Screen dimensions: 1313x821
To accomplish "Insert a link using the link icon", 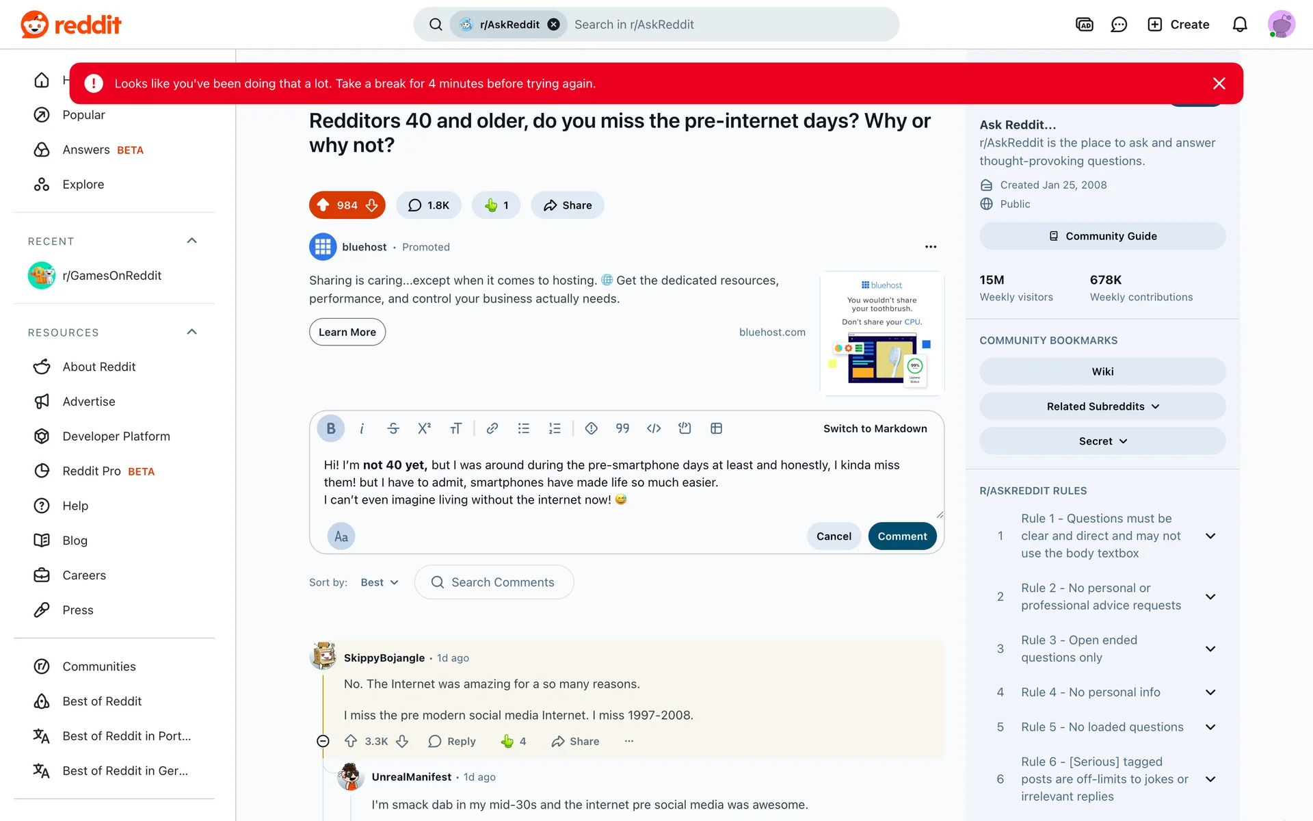I will click(492, 428).
